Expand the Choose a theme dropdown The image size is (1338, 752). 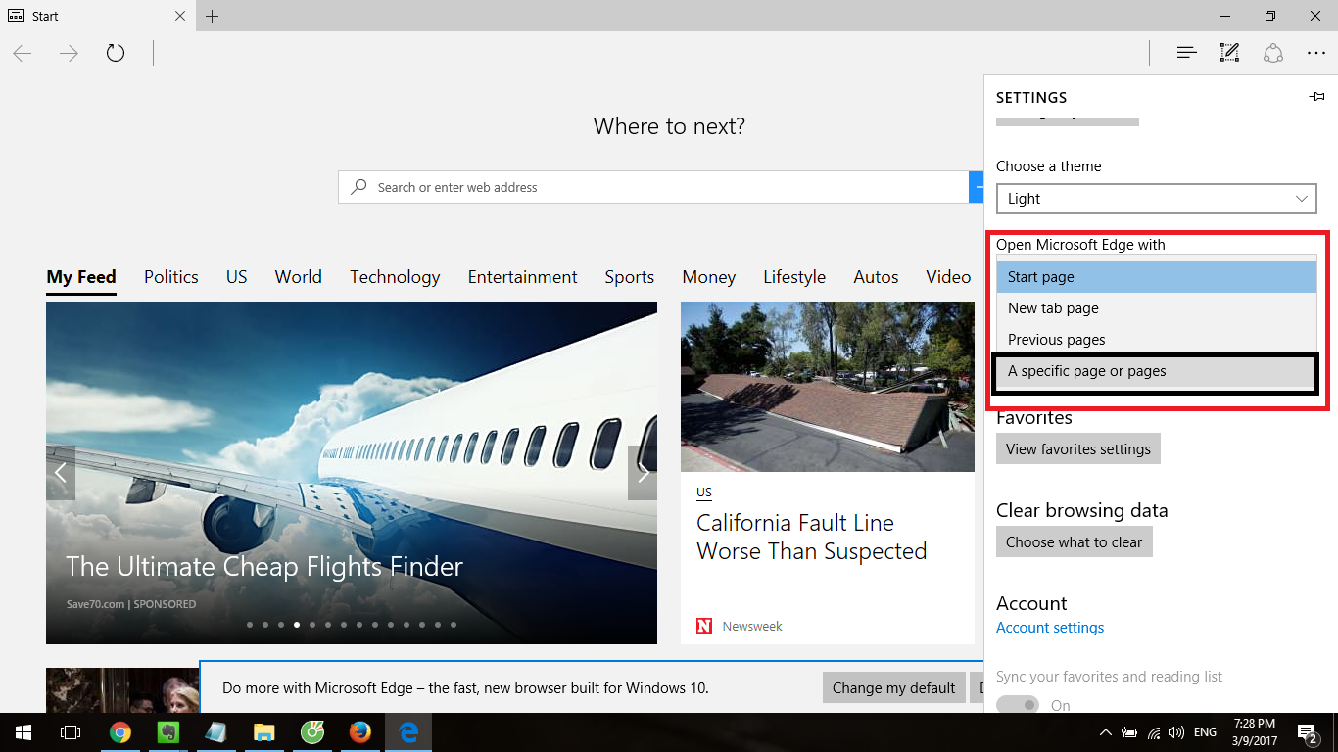coord(1157,198)
